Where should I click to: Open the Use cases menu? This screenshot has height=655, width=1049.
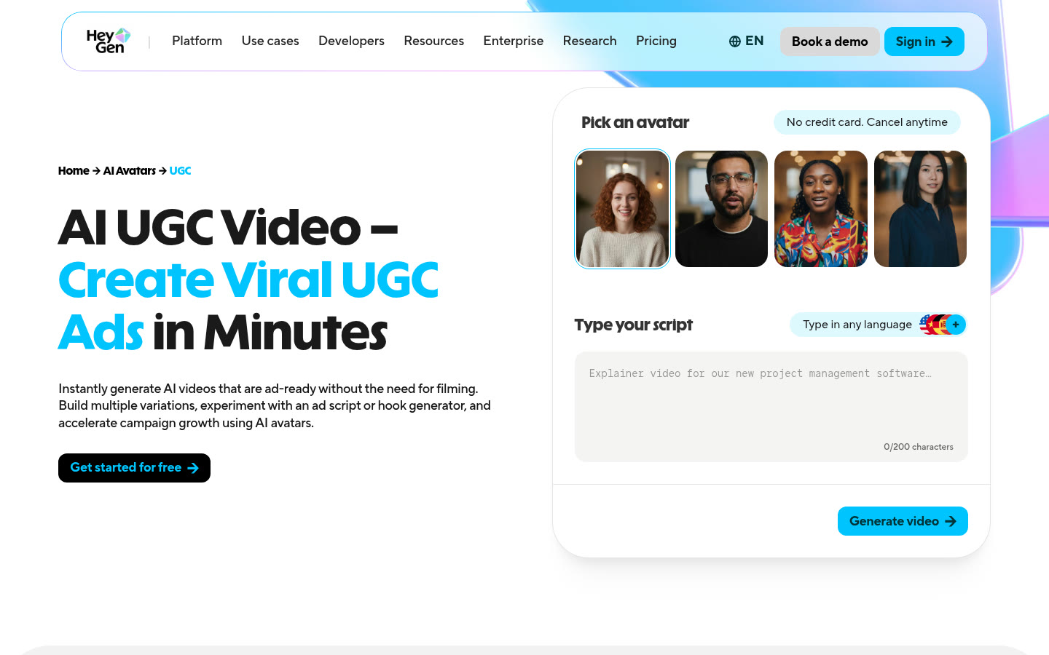point(270,41)
